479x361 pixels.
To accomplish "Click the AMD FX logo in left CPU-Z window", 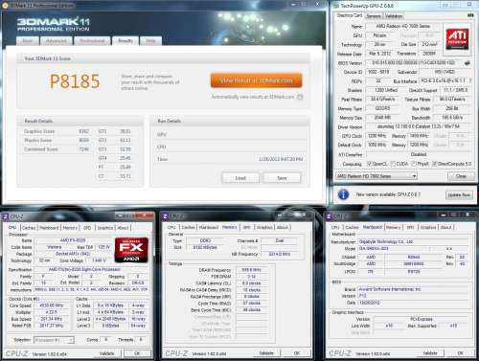I will tap(131, 250).
